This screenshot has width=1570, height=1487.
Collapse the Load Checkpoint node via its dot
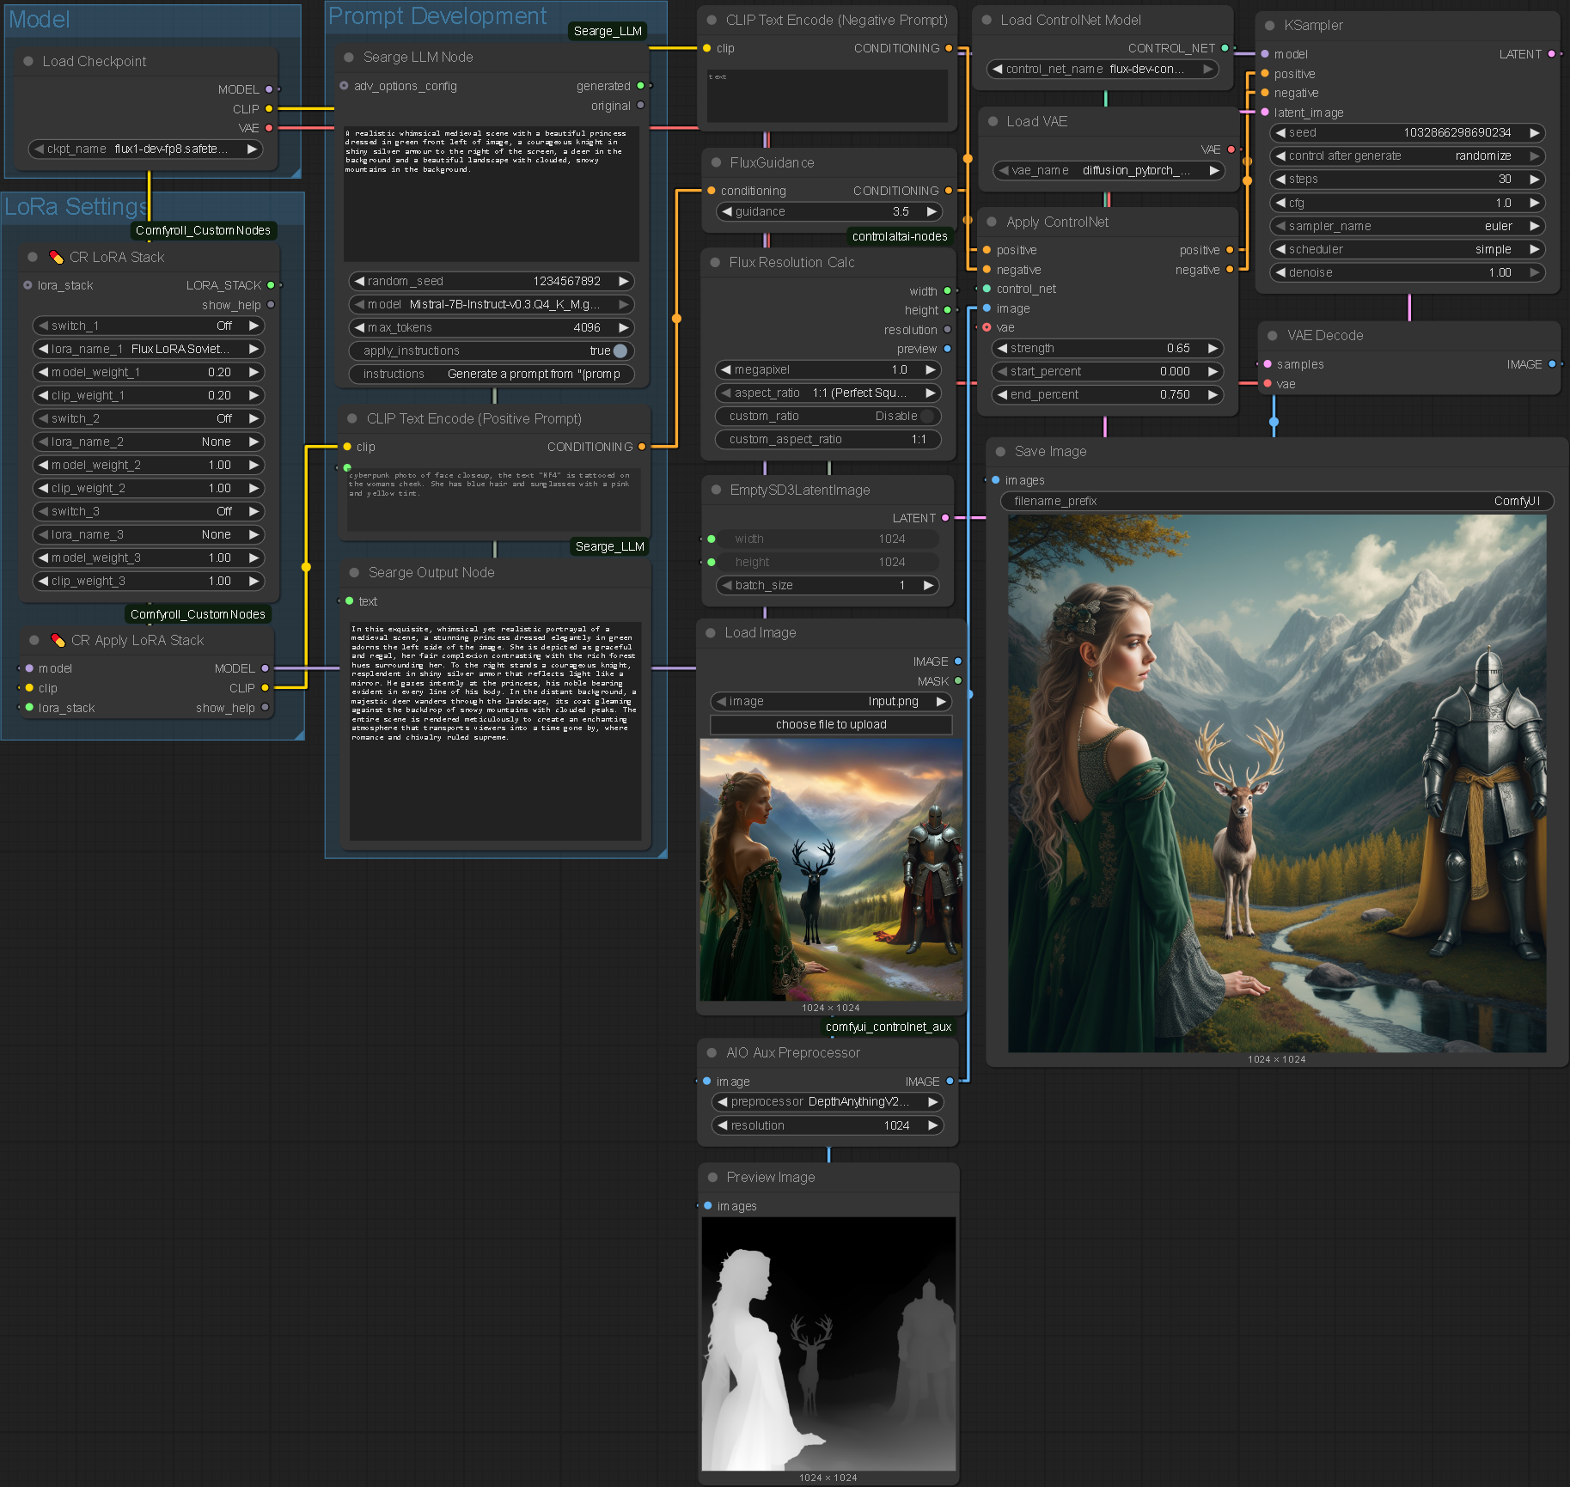[x=28, y=61]
